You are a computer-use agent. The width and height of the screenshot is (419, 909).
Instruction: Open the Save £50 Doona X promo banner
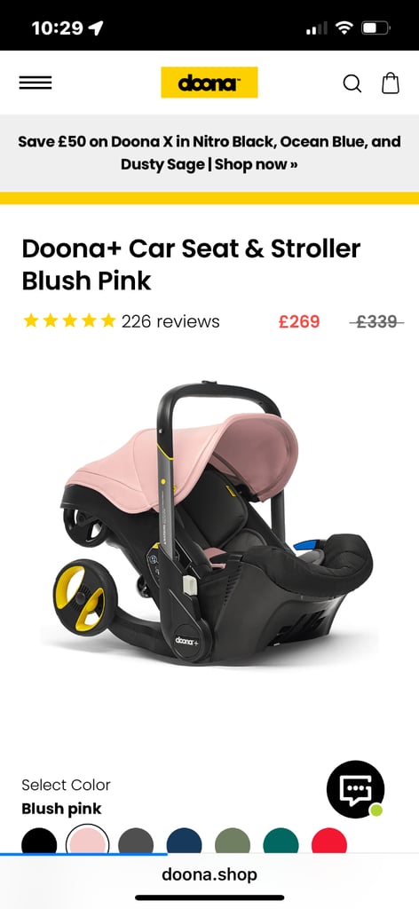click(209, 153)
